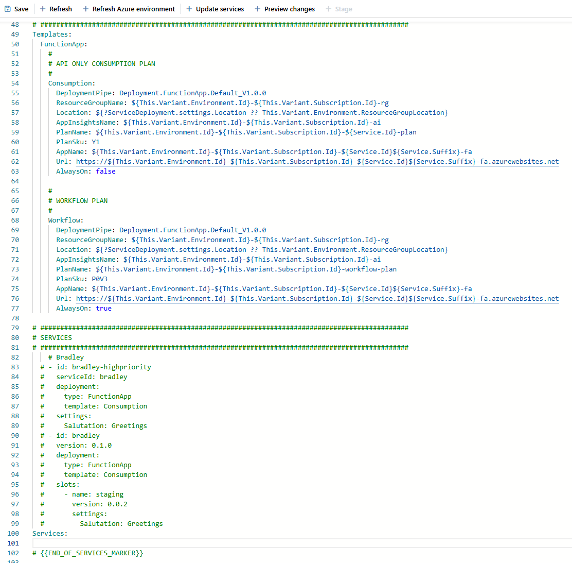Click the END_OF_SERVICES_MARKER comment line
572x563 pixels.
click(91, 553)
